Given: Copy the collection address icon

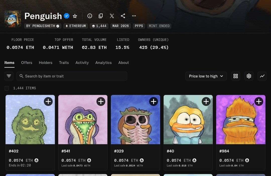Looking at the screenshot, I should (101, 16).
